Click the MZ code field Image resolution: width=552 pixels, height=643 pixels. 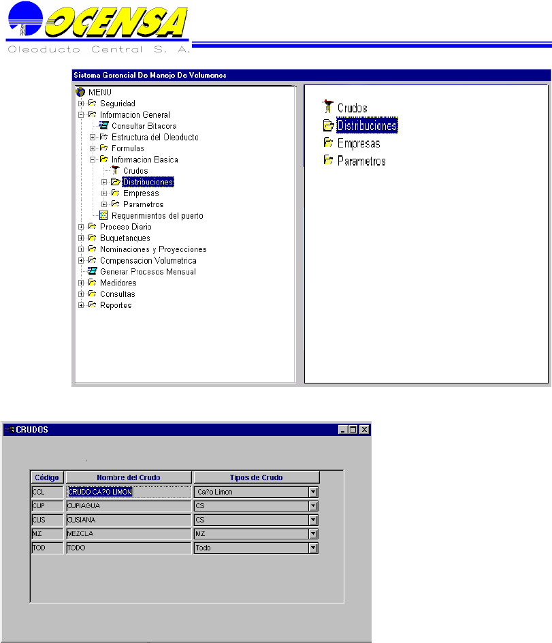47,533
